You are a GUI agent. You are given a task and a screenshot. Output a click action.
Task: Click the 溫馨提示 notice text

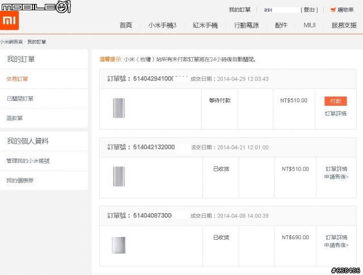(110, 59)
